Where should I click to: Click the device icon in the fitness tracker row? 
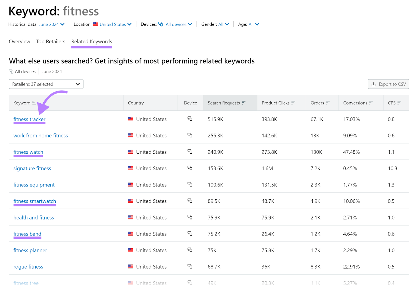click(190, 119)
